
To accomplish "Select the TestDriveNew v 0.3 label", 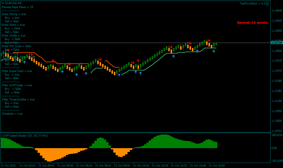I will pos(252,4).
